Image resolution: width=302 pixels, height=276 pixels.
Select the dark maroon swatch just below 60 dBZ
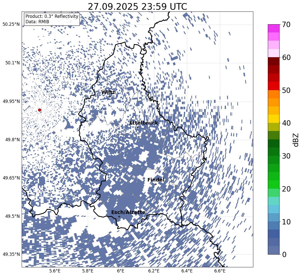point(273,61)
